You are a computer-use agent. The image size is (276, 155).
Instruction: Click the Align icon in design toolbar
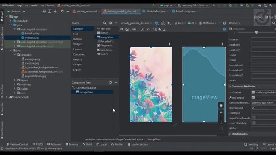click(160, 29)
